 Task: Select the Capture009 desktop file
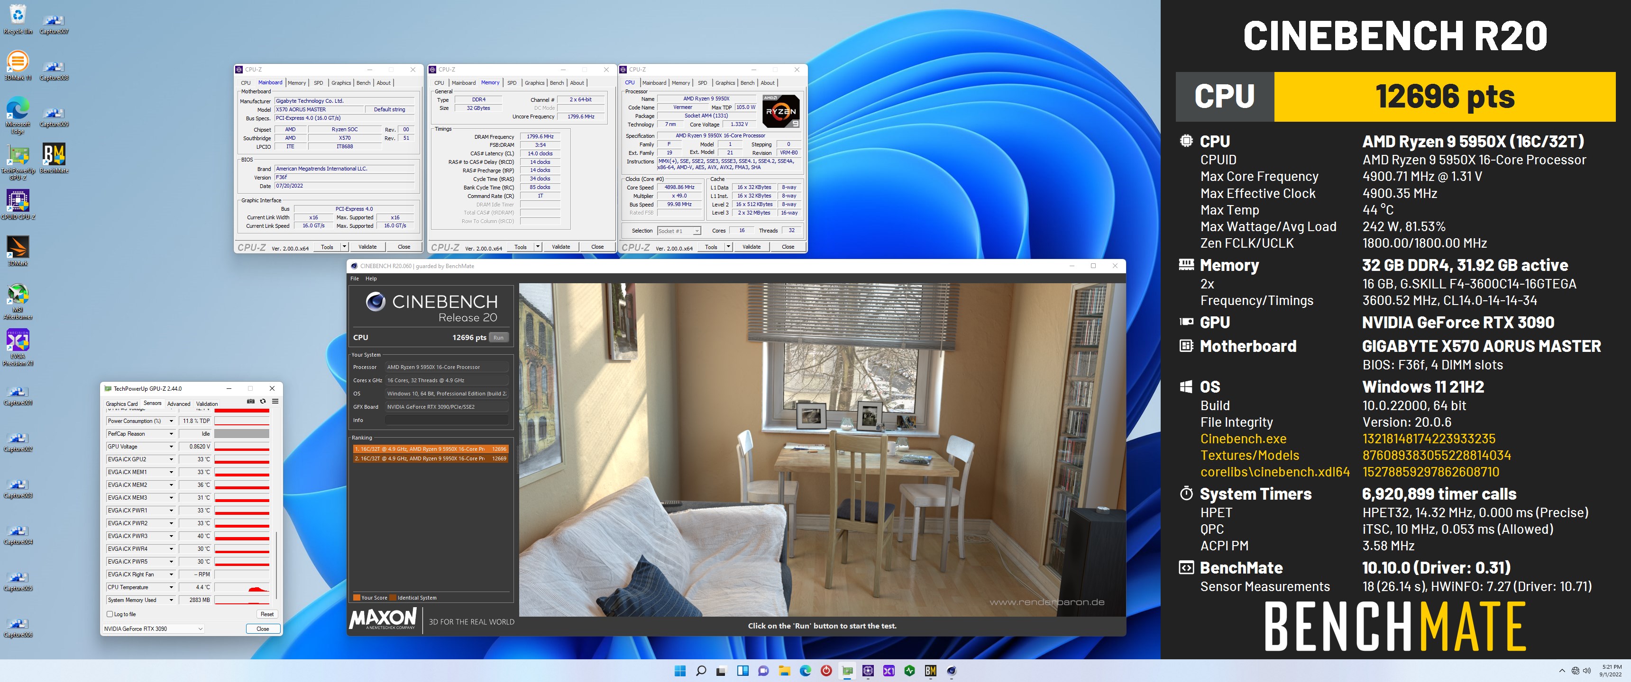[x=54, y=117]
